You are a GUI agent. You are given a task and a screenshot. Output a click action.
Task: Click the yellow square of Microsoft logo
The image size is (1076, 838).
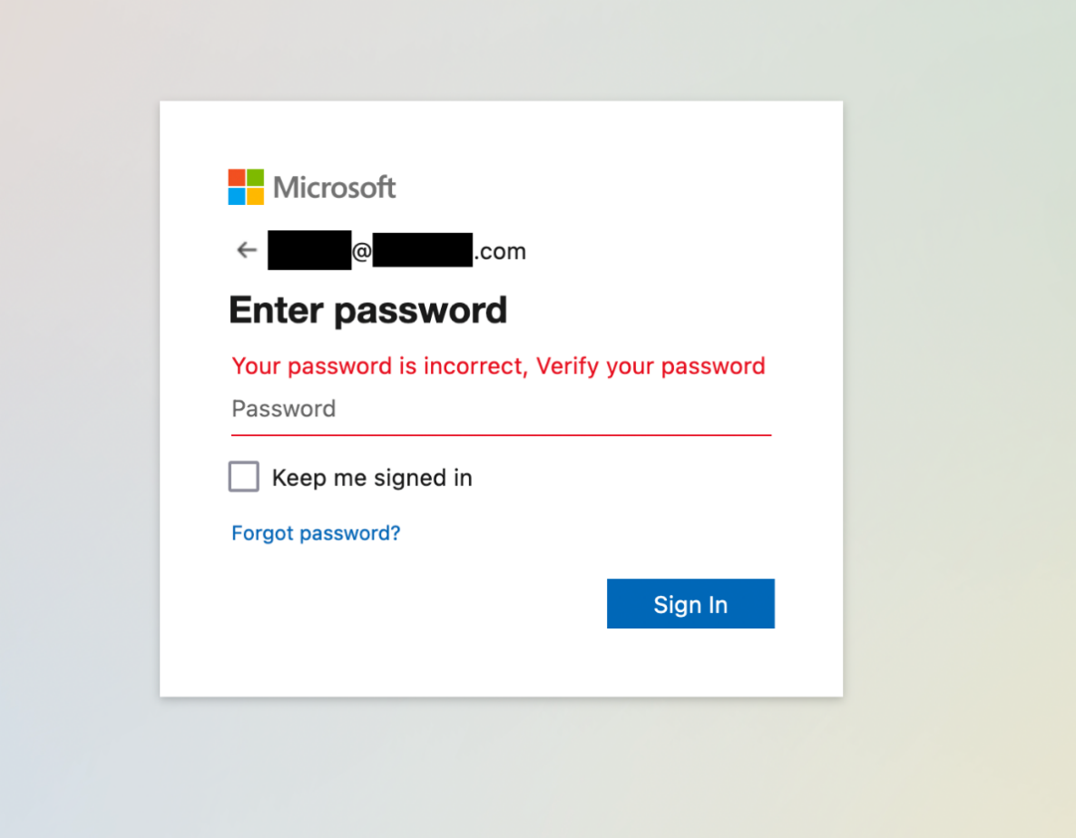coord(255,196)
